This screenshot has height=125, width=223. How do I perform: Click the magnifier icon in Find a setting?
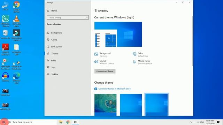pos(86,18)
